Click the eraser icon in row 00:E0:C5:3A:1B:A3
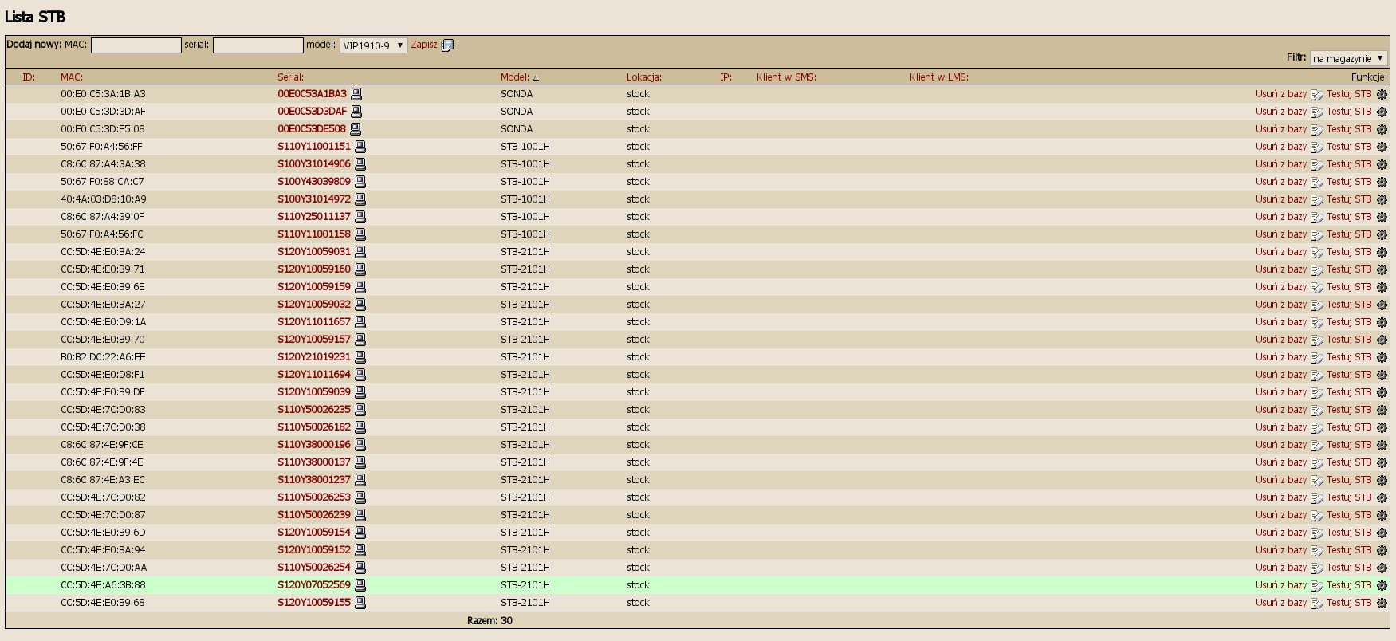 point(1317,95)
